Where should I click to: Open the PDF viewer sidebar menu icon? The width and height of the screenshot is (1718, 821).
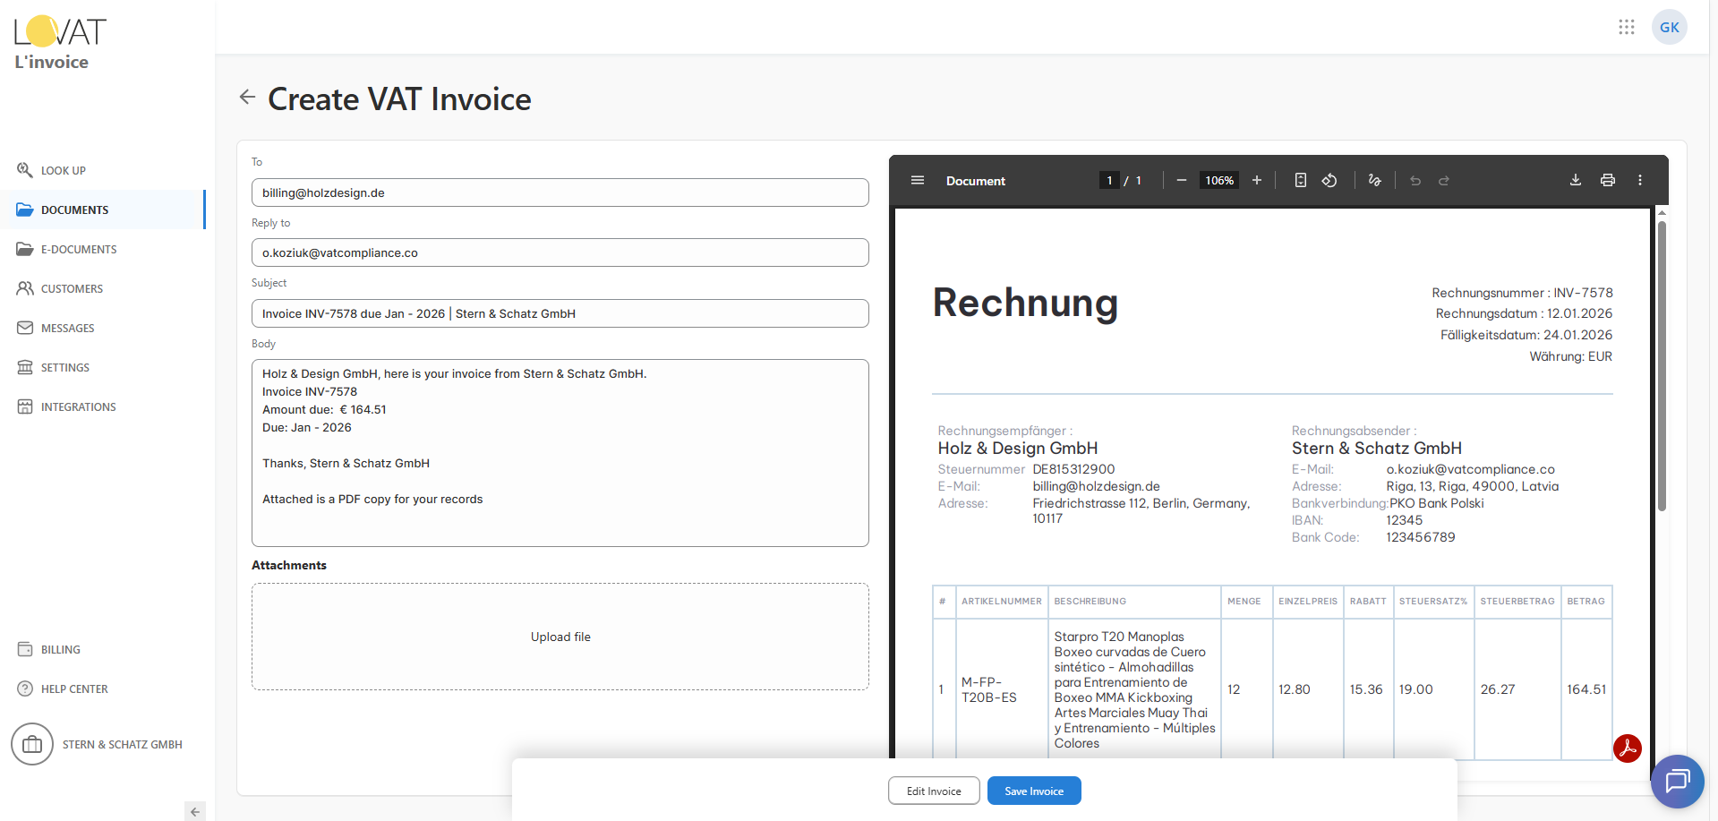coord(917,180)
